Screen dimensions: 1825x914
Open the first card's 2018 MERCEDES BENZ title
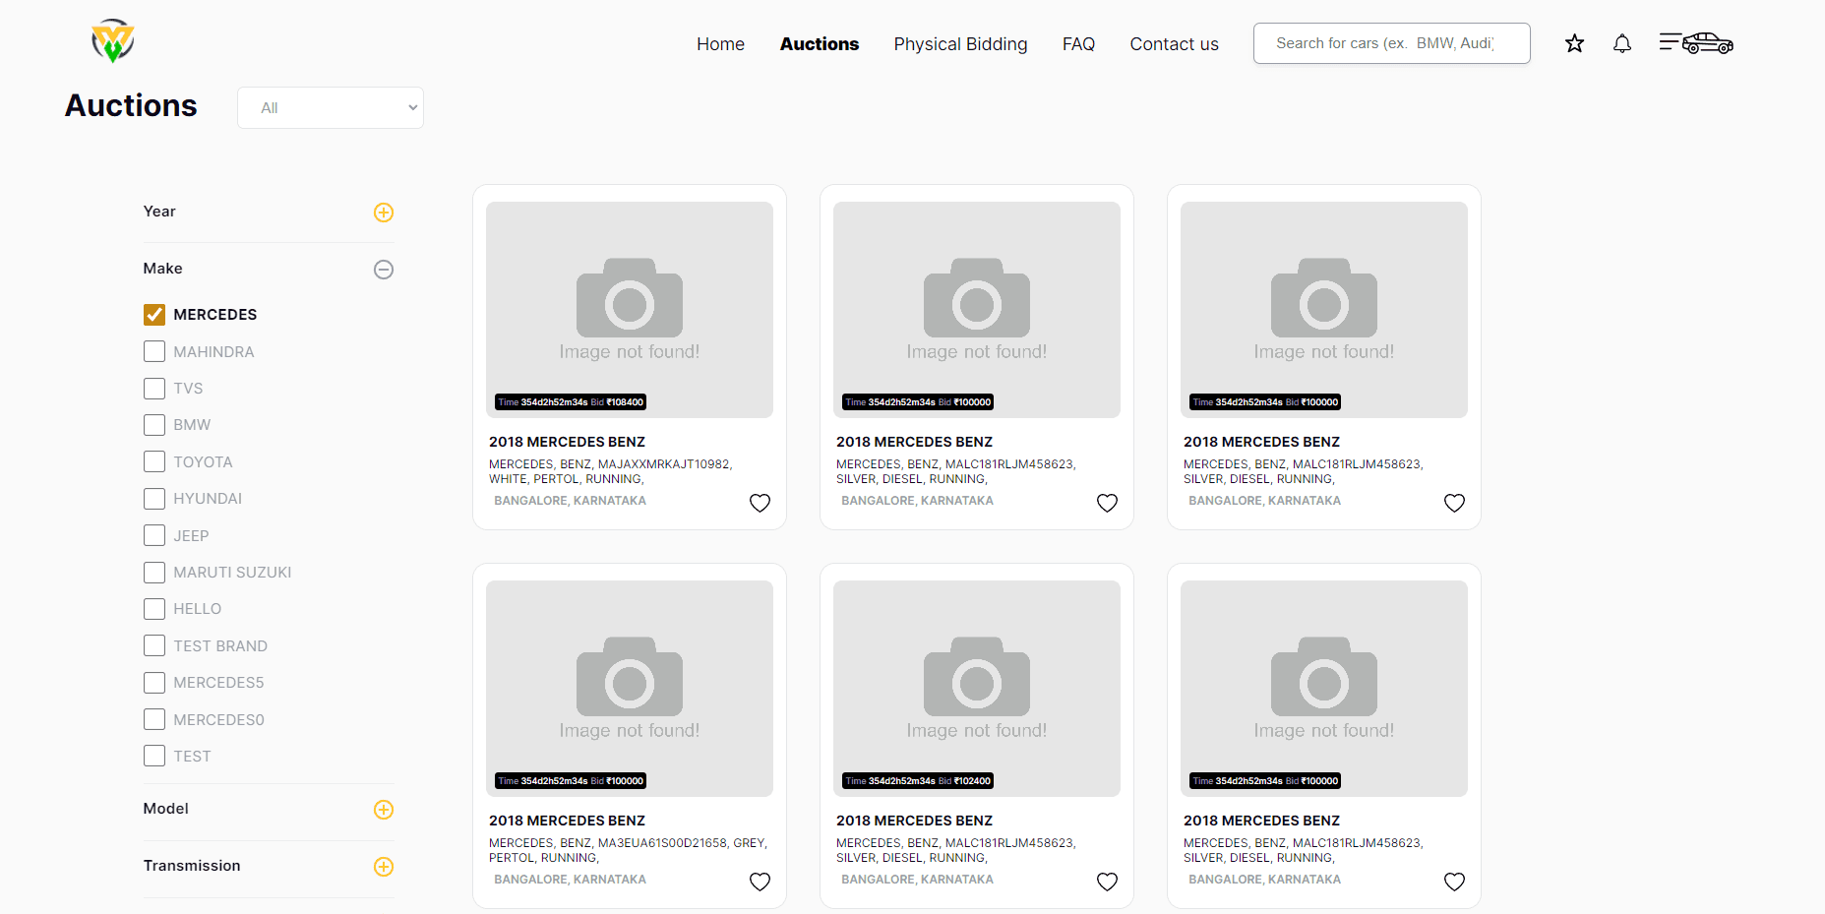(x=567, y=442)
